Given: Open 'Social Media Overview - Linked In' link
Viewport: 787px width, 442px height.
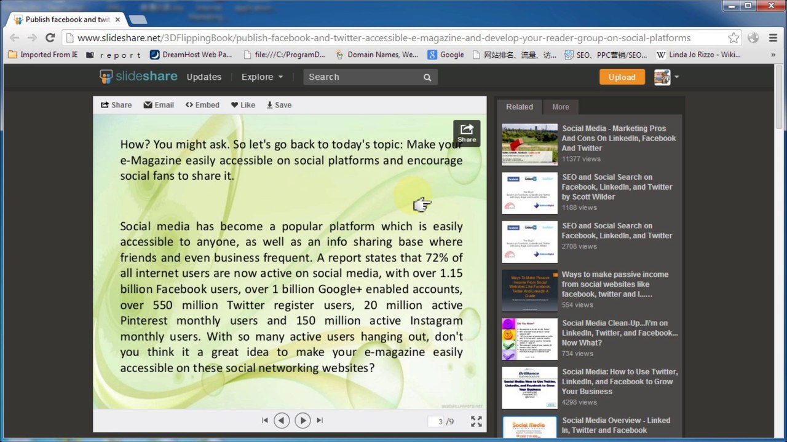Looking at the screenshot, I should 616,425.
